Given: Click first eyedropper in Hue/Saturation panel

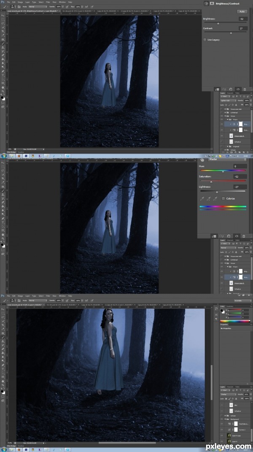Looking at the screenshot, I should (202, 199).
